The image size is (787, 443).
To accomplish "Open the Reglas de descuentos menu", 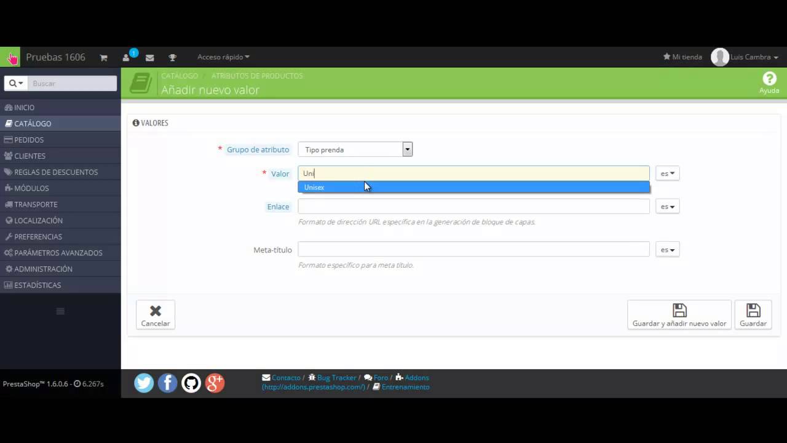I will pyautogui.click(x=60, y=172).
